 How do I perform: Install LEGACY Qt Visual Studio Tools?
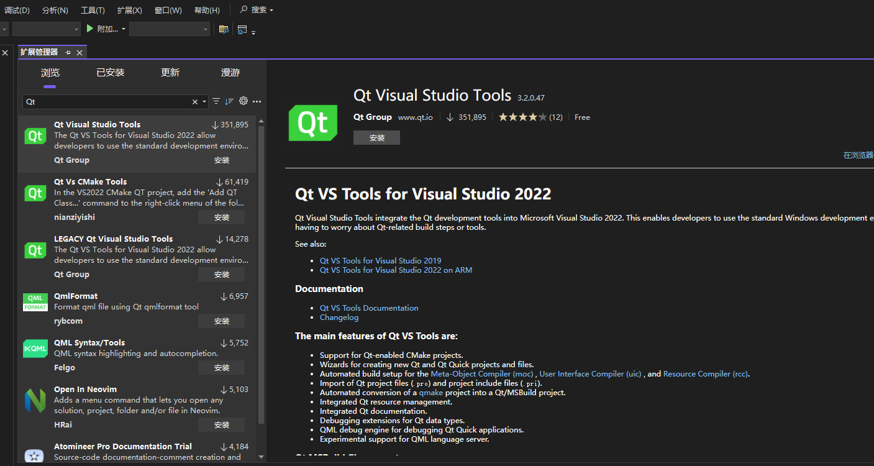coord(222,275)
